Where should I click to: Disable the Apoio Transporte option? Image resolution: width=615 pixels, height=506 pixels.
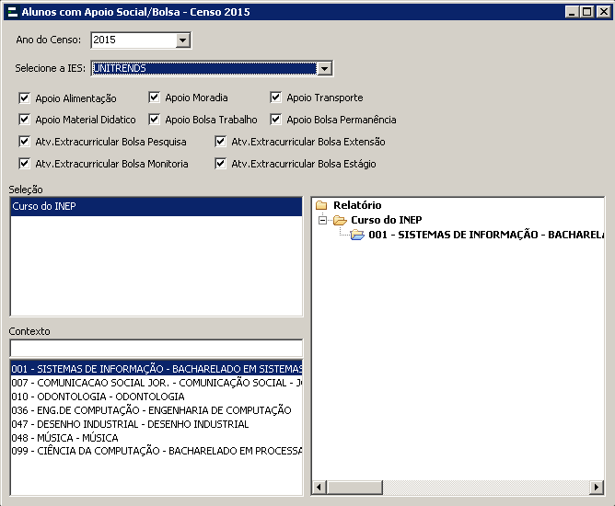(x=276, y=98)
